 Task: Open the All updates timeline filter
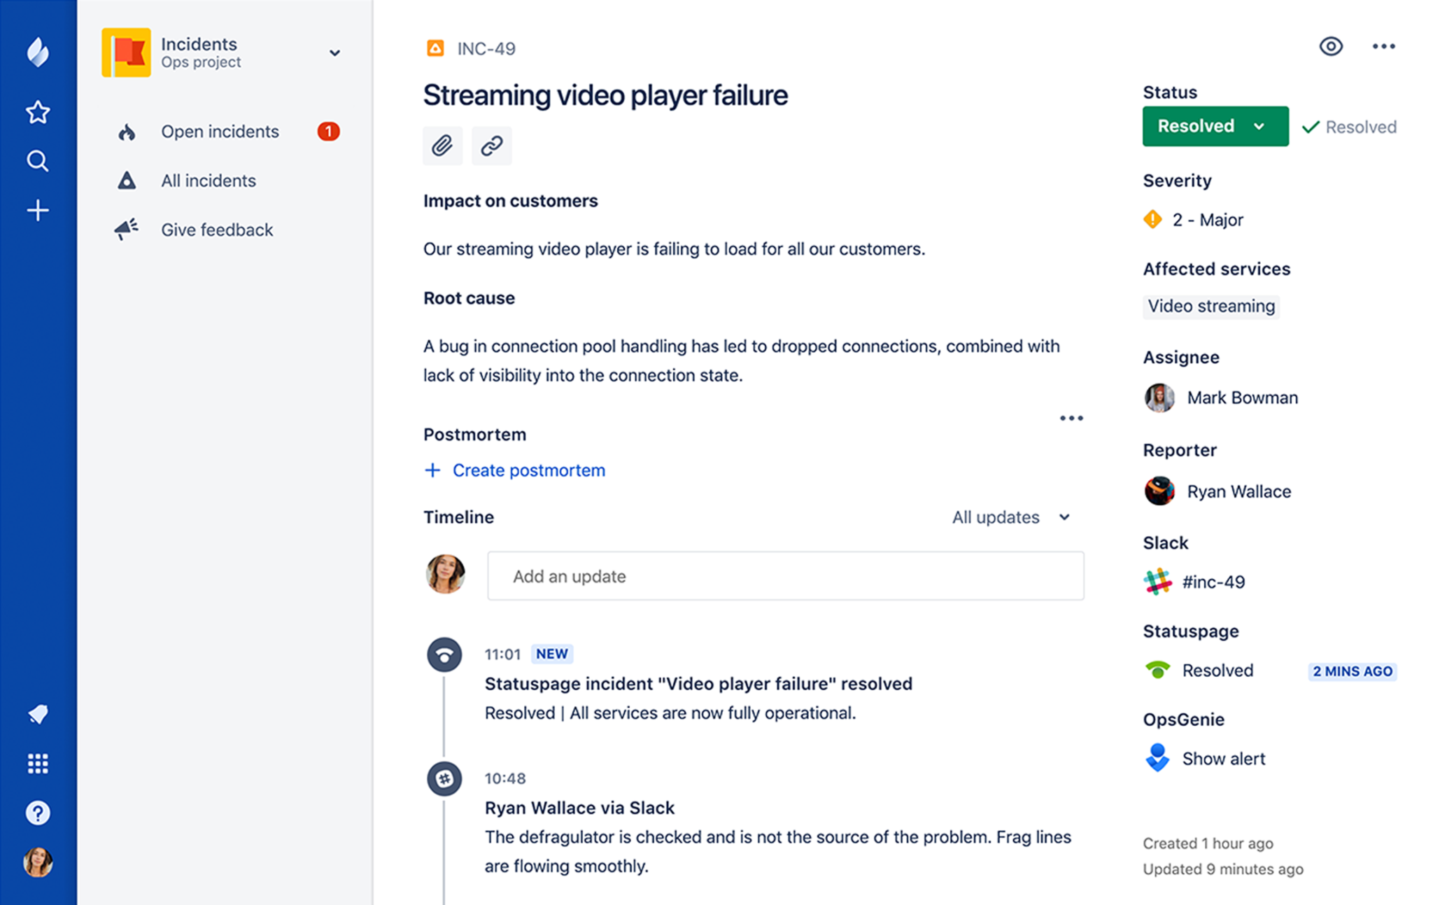(x=1011, y=517)
